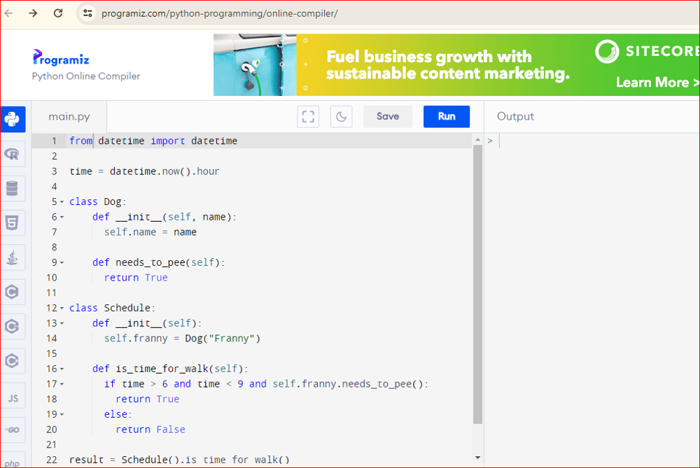This screenshot has width=700, height=468.
Task: Run the Python code
Action: coord(447,116)
